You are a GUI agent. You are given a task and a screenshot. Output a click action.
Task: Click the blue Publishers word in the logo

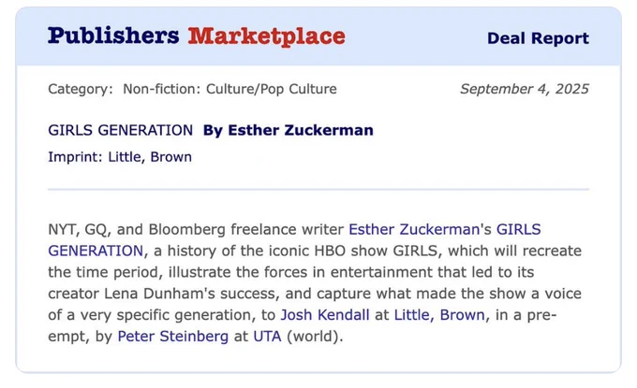[x=113, y=36]
